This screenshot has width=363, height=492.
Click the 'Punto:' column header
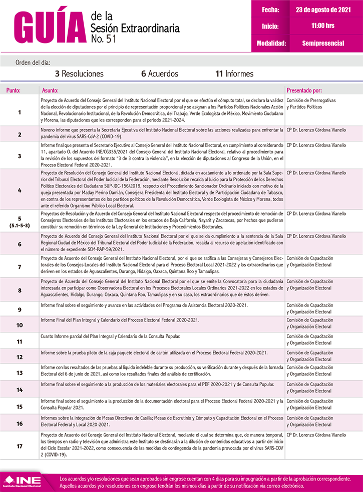tap(13, 90)
